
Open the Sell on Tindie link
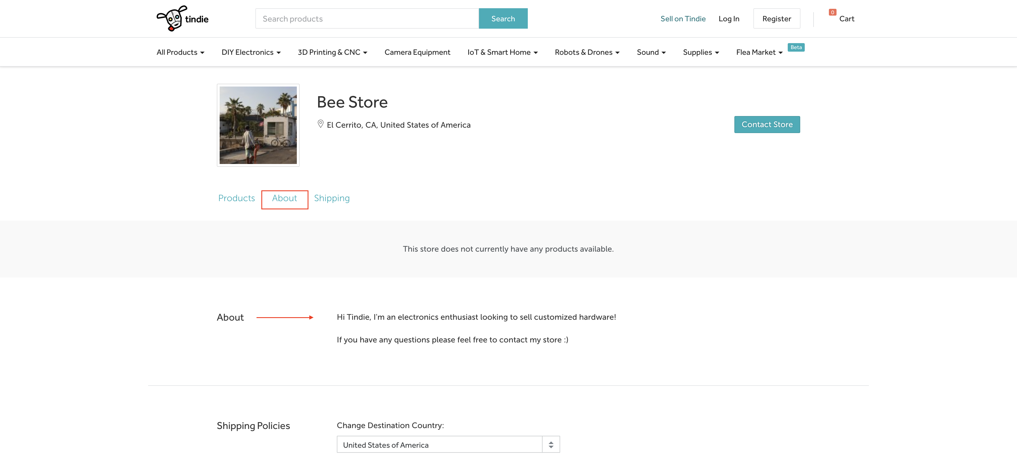pyautogui.click(x=683, y=19)
